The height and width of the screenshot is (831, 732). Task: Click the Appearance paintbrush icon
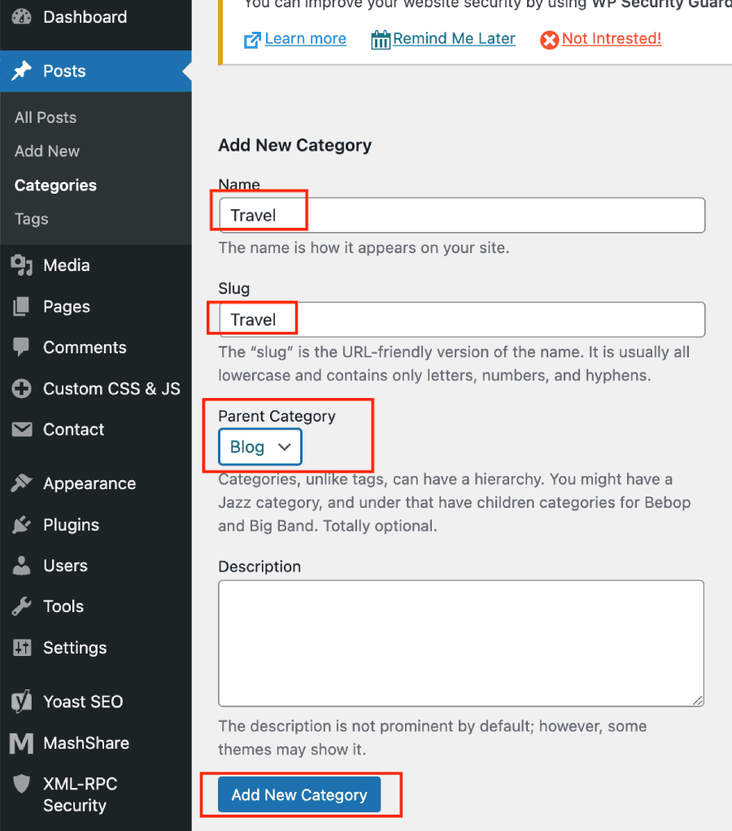click(x=22, y=483)
